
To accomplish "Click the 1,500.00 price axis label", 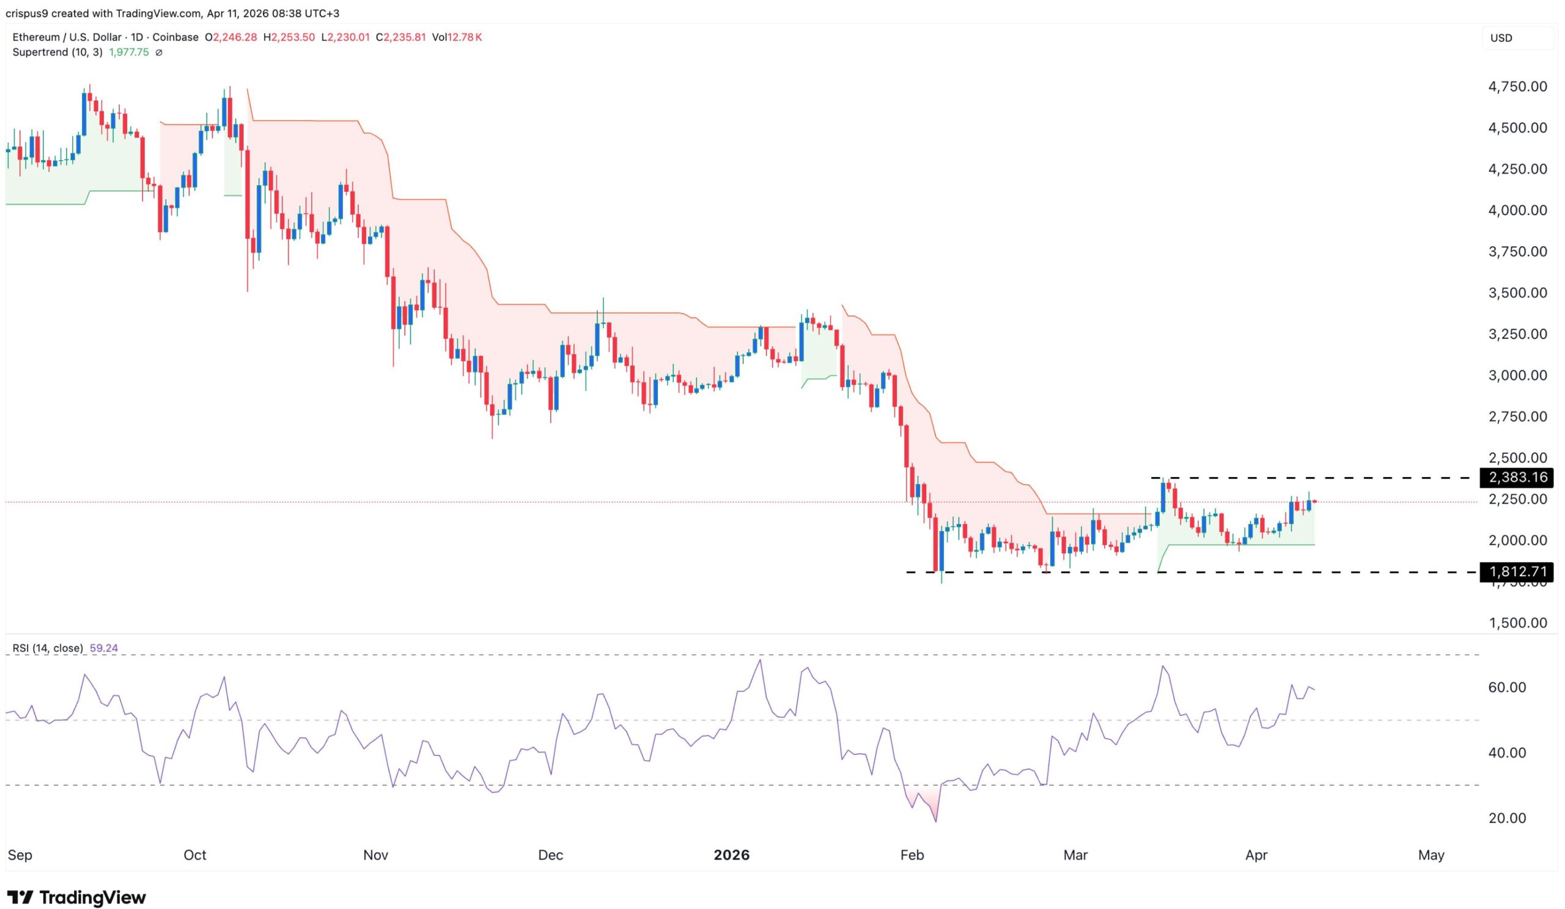I will [1517, 623].
